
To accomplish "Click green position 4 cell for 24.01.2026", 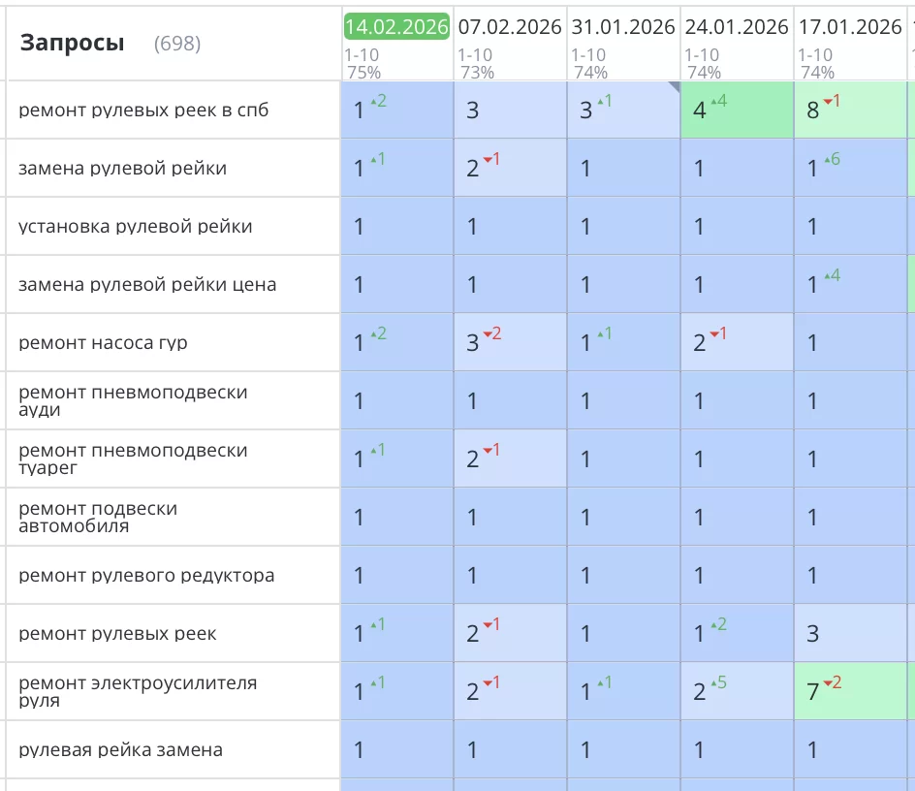I will point(737,111).
